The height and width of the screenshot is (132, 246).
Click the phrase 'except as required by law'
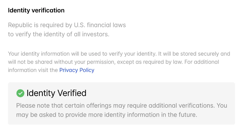coord(150,62)
